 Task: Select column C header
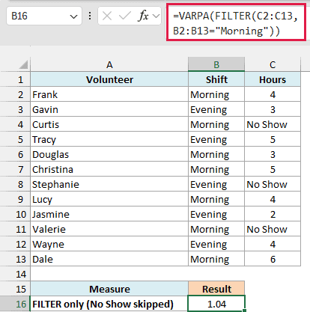tap(273, 64)
